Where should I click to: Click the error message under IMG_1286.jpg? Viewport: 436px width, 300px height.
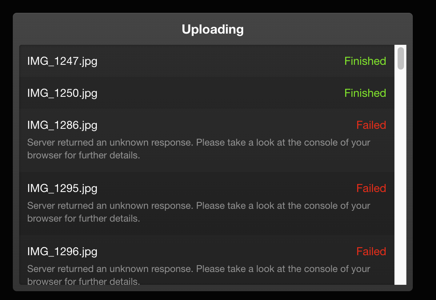[198, 148]
